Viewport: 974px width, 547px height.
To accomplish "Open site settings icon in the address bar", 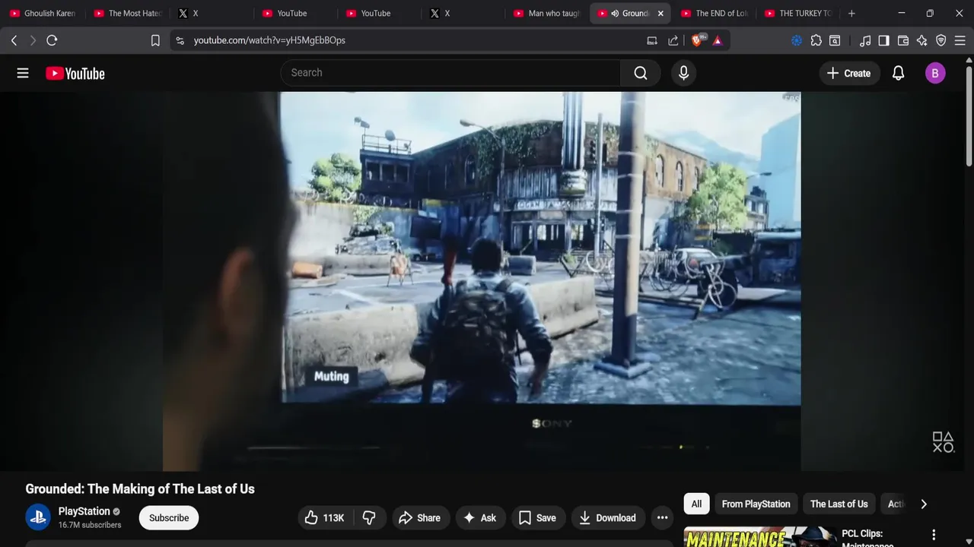I will pos(180,40).
